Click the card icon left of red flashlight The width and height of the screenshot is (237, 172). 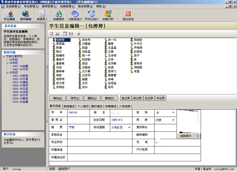pyautogui.click(x=71, y=34)
